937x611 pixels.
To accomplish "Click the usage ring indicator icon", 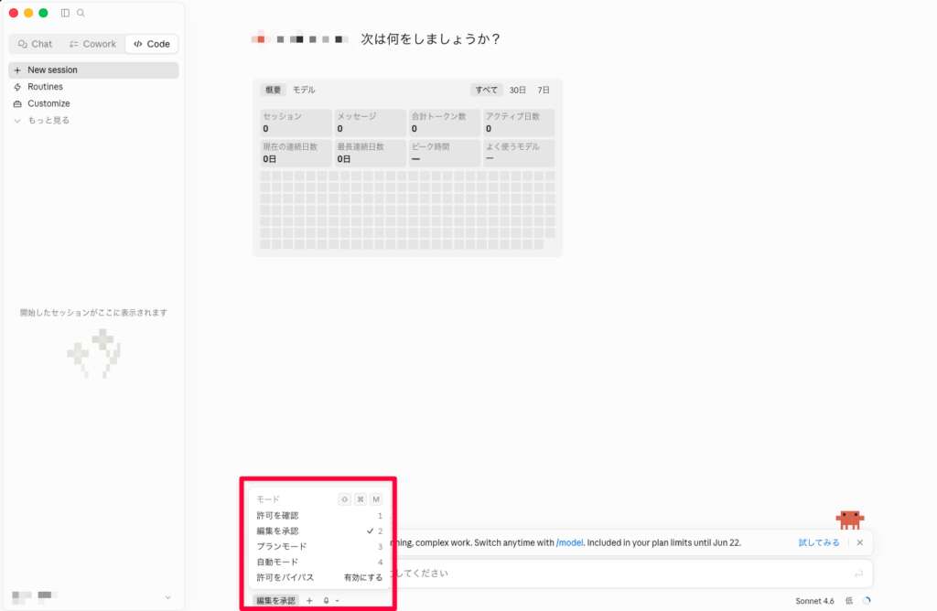I will [867, 601].
